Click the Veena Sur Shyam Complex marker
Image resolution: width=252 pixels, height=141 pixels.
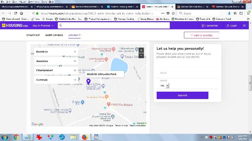[x=113, y=117]
